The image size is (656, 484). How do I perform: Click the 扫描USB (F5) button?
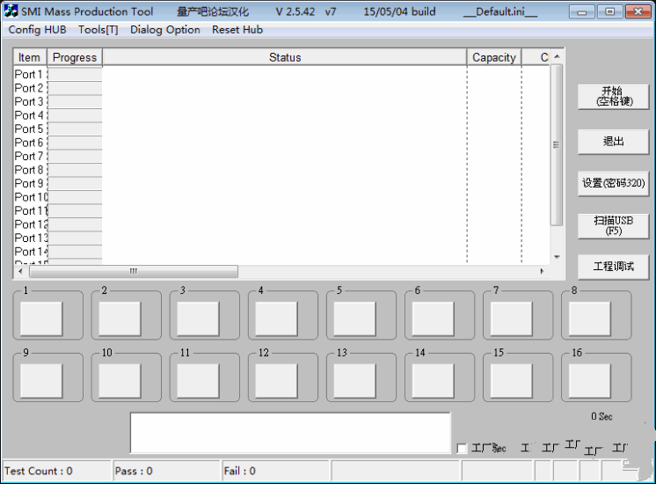613,226
